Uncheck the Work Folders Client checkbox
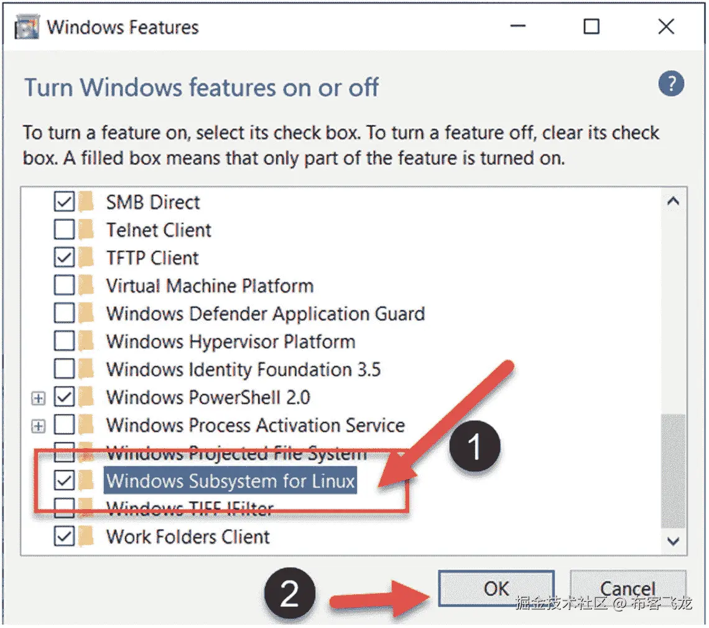The image size is (709, 628). coord(64,537)
